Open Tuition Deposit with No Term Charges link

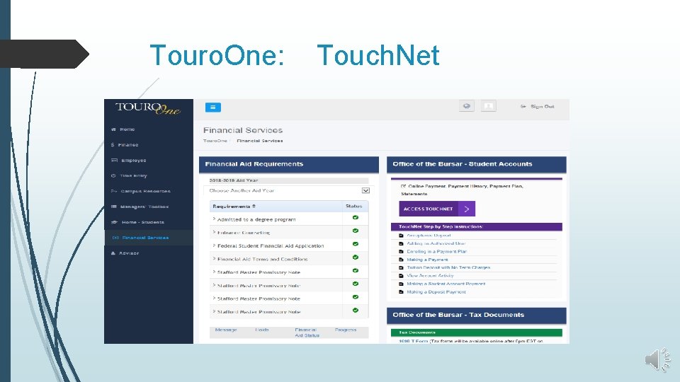tap(448, 267)
